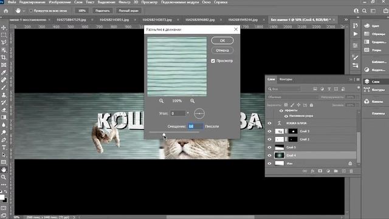Click the blur distance slider handle
Image resolution: width=389 pixels, height=219 pixels.
point(164,134)
